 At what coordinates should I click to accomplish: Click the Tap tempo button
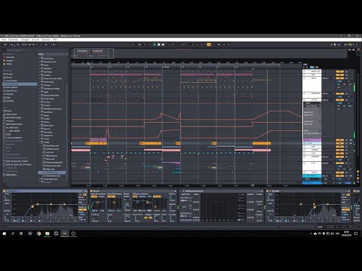[18, 44]
